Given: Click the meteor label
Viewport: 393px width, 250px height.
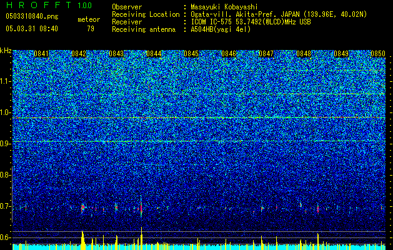Looking at the screenshot, I should pos(89,19).
